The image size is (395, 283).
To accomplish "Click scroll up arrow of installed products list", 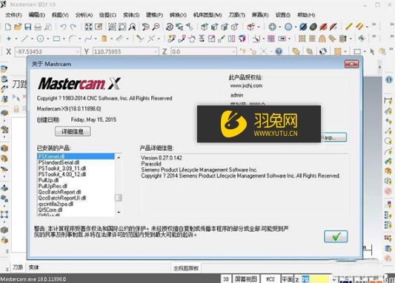I will pyautogui.click(x=119, y=157).
